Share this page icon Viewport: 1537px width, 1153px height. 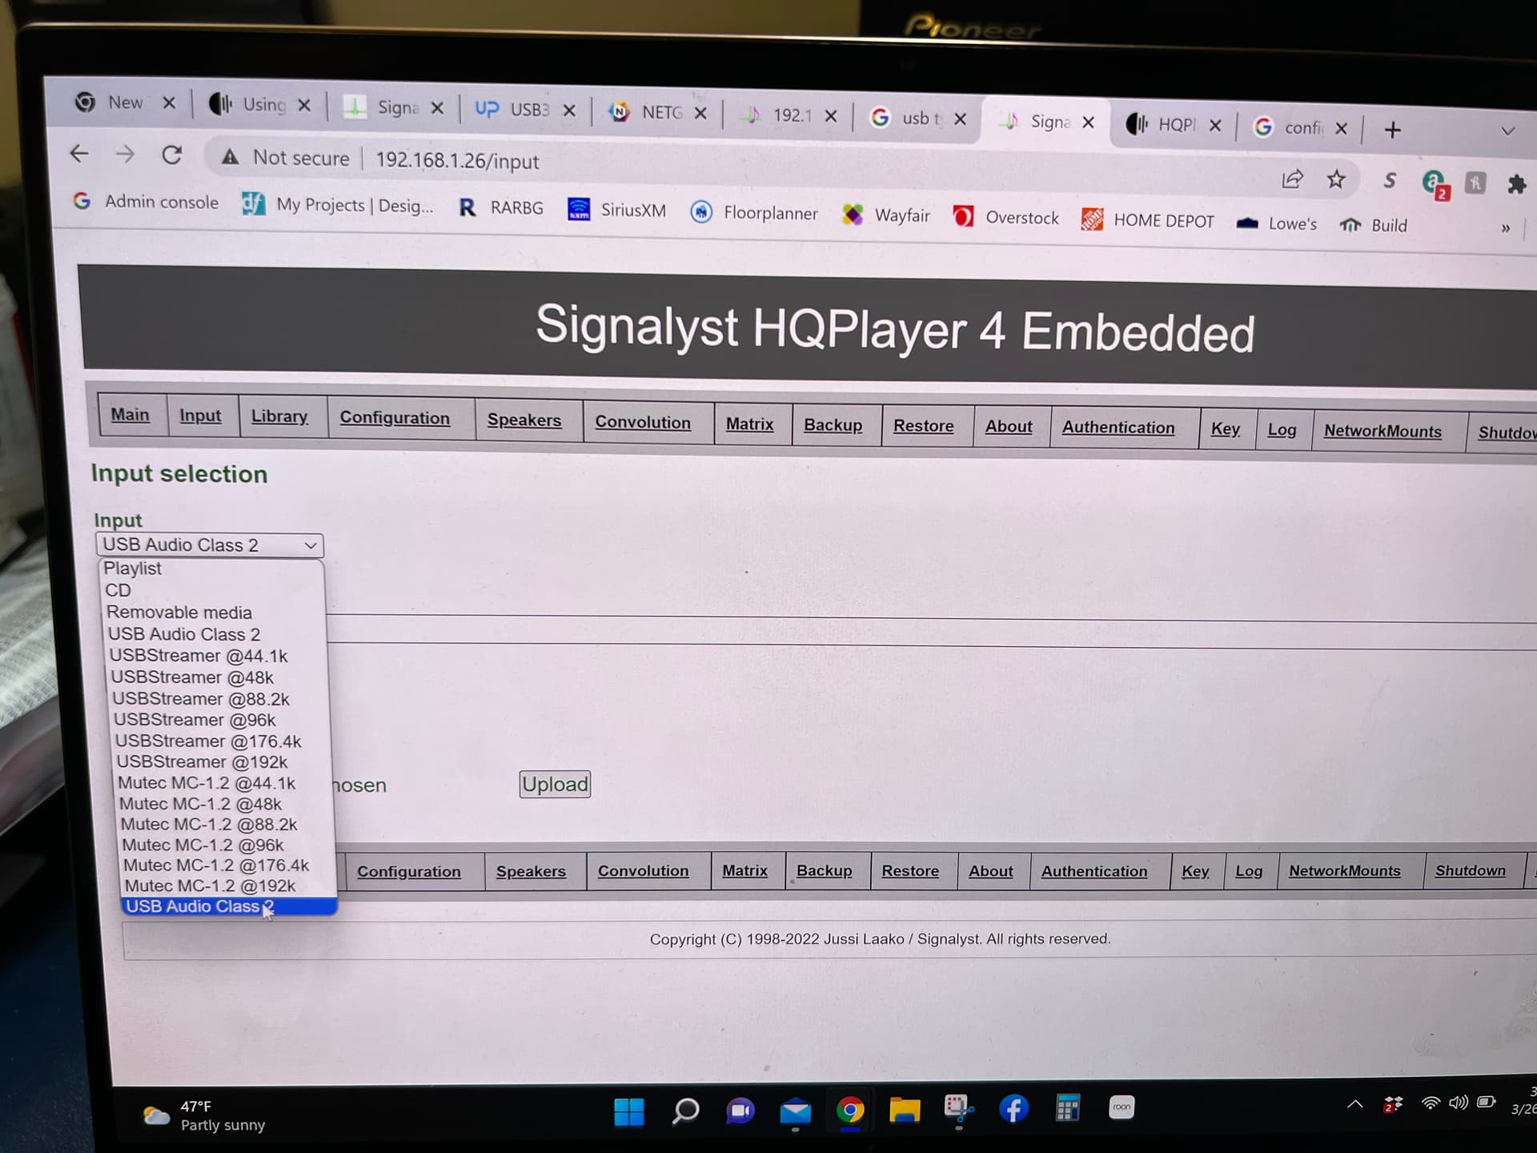(1292, 179)
